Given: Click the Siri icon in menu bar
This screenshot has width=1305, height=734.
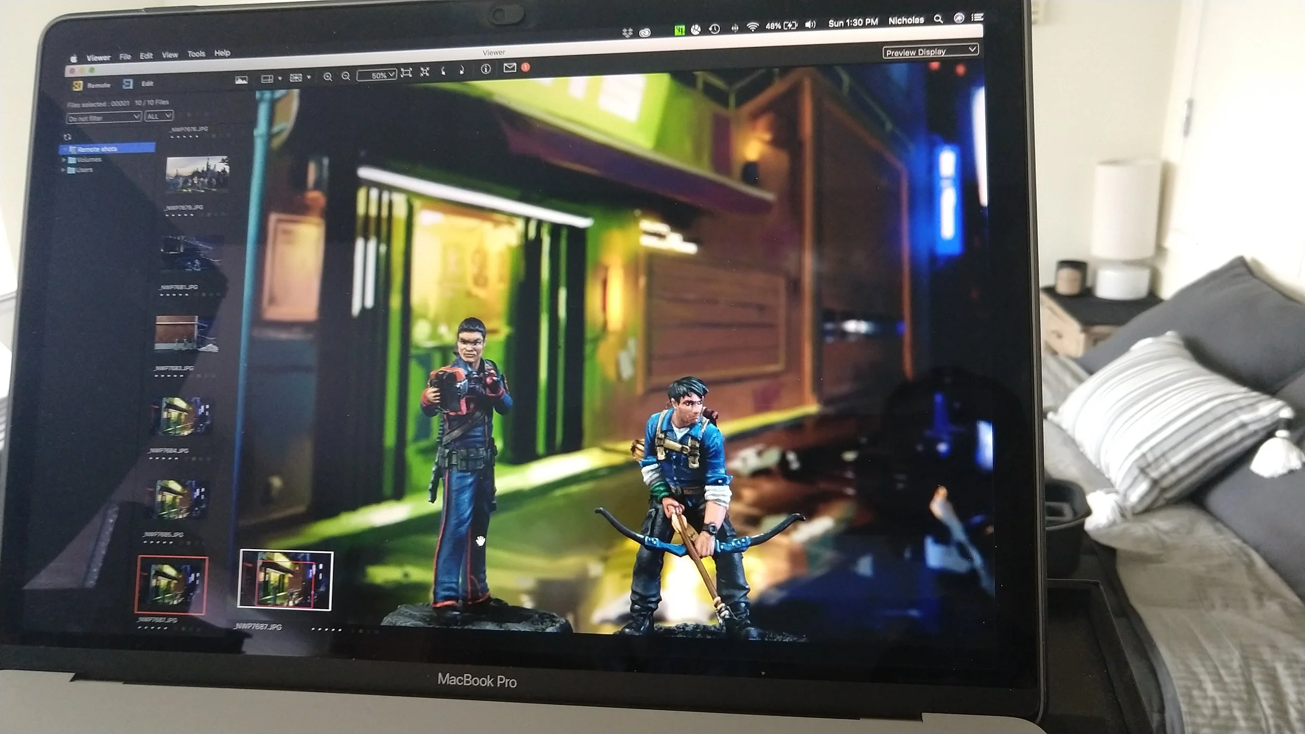Looking at the screenshot, I should click(958, 18).
